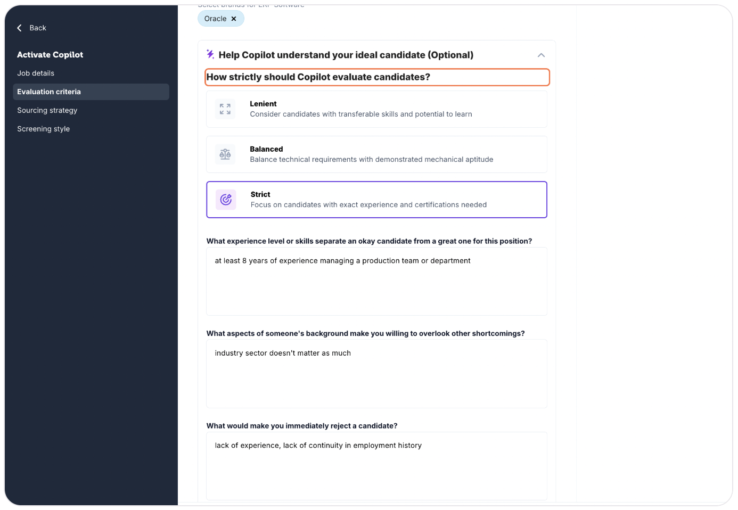Click the Help Copilot understand section header
The width and height of the screenshot is (738, 510).
[346, 55]
